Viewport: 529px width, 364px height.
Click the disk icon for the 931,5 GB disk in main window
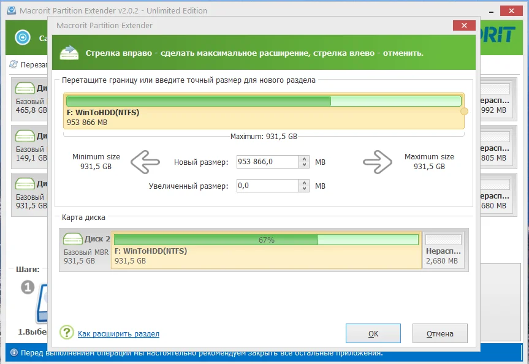point(25,184)
